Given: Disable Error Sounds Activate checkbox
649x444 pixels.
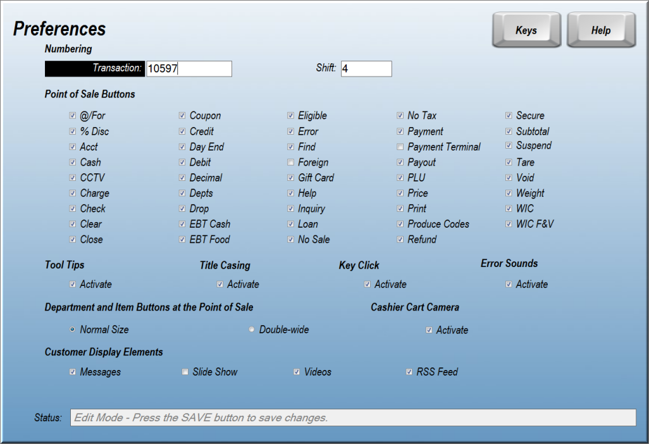Looking at the screenshot, I should click(x=509, y=284).
